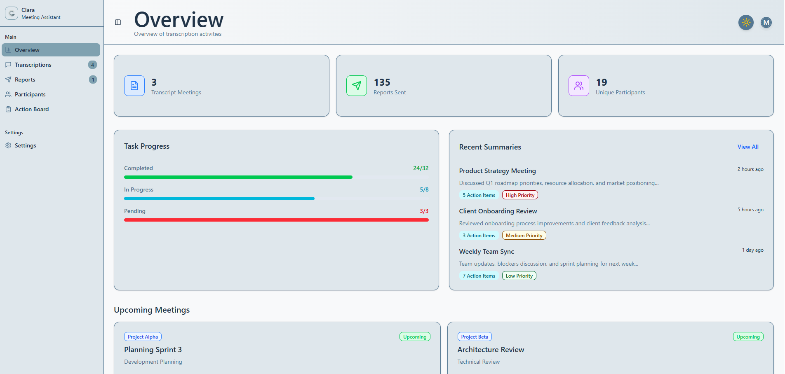Viewport: 785px width, 374px height.
Task: Click the Settings gear icon
Action: (x=8, y=145)
